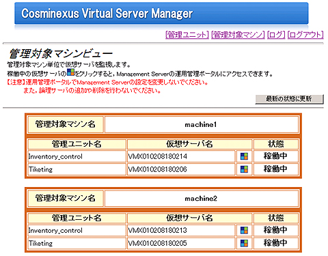Click virtual server name VMX010208180206

157,169
